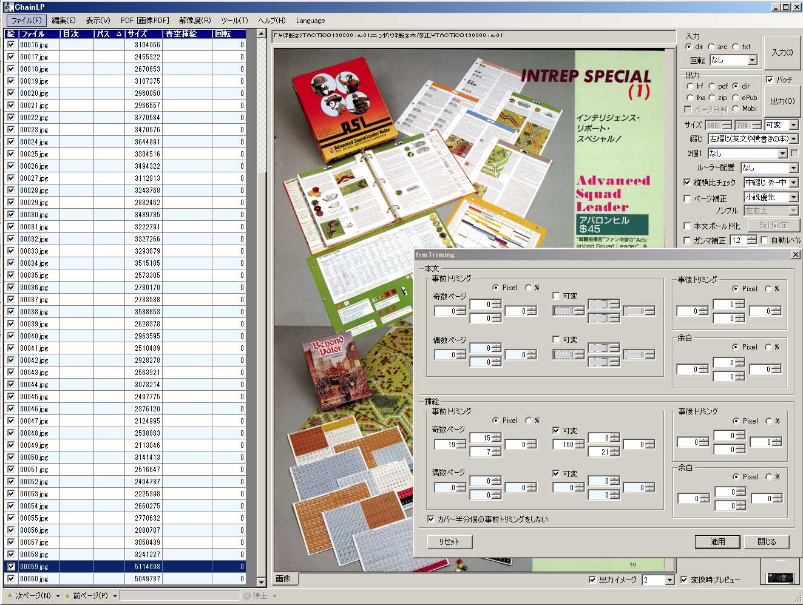Screen dimensions: 803x605
Task: Click the 入力(I) button
Action: pyautogui.click(x=782, y=53)
